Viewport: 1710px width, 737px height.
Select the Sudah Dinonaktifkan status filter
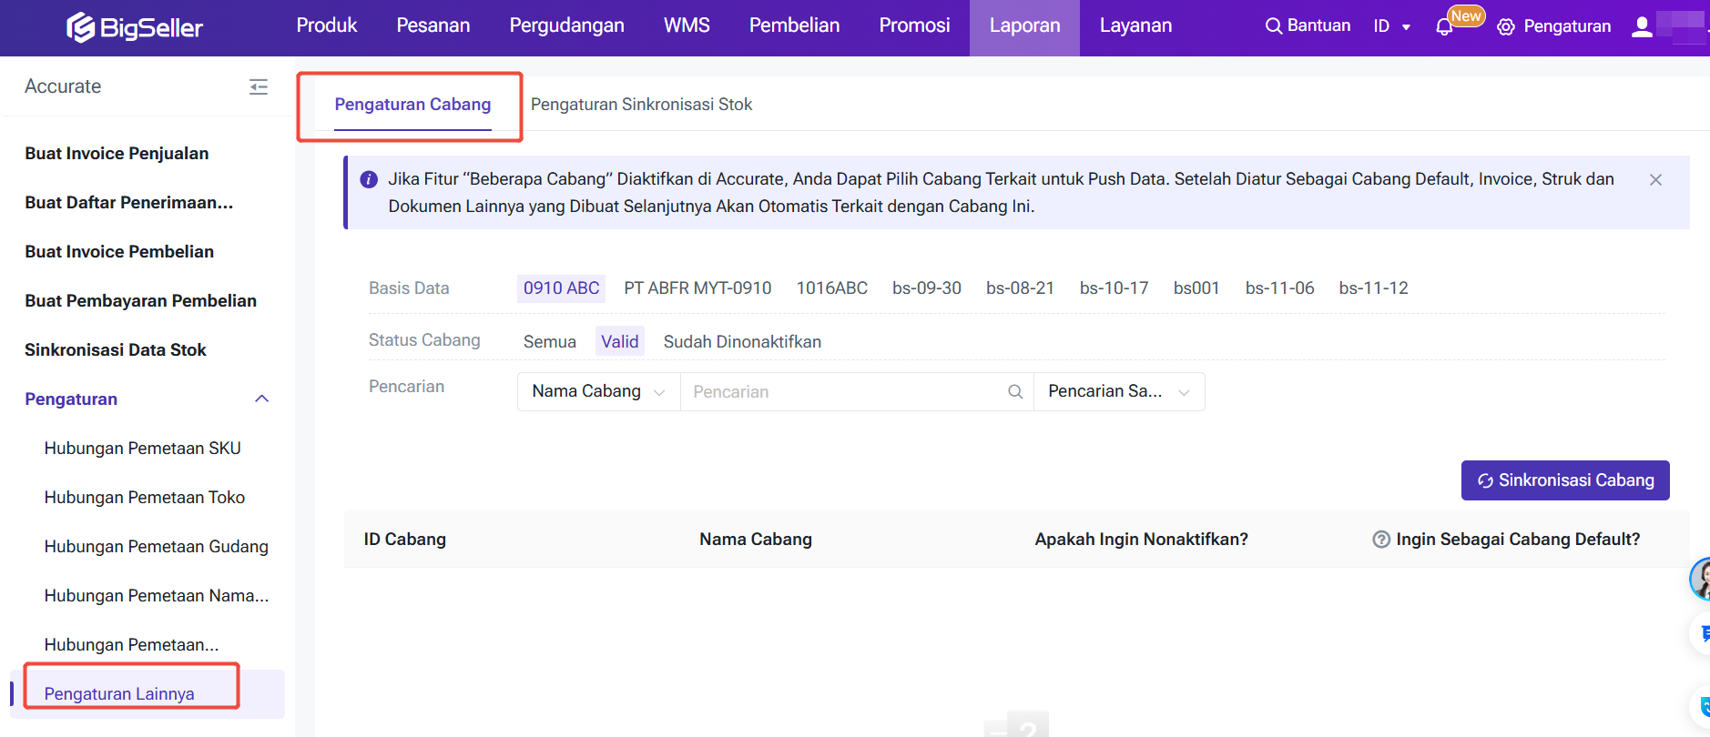click(742, 342)
